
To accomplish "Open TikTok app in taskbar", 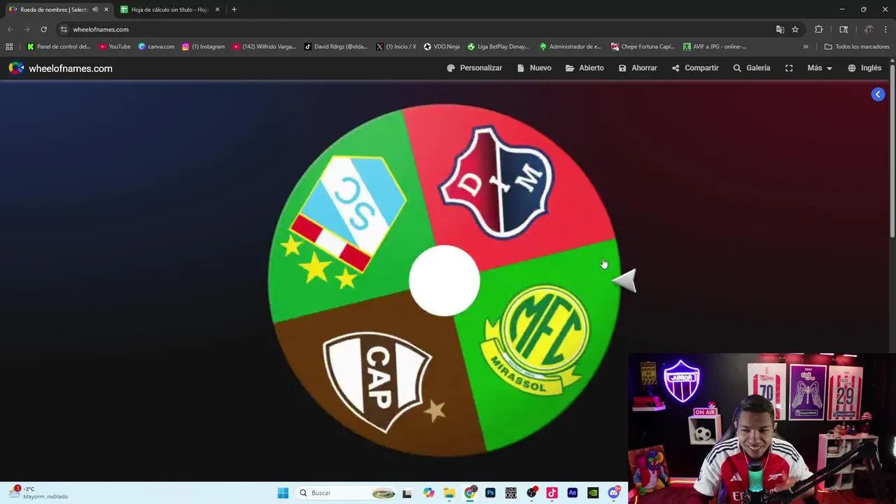I will 552,493.
